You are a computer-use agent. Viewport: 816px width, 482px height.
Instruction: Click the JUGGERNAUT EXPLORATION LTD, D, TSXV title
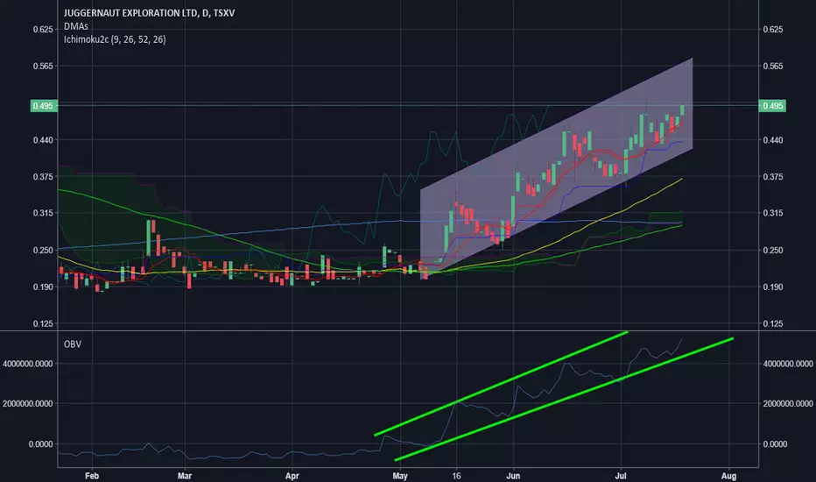149,13
